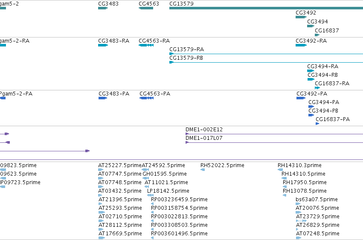Select protein CG4563-PA
The width and height of the screenshot is (363, 240).
point(155,94)
